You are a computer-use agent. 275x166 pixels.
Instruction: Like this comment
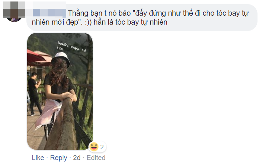click(x=38, y=158)
